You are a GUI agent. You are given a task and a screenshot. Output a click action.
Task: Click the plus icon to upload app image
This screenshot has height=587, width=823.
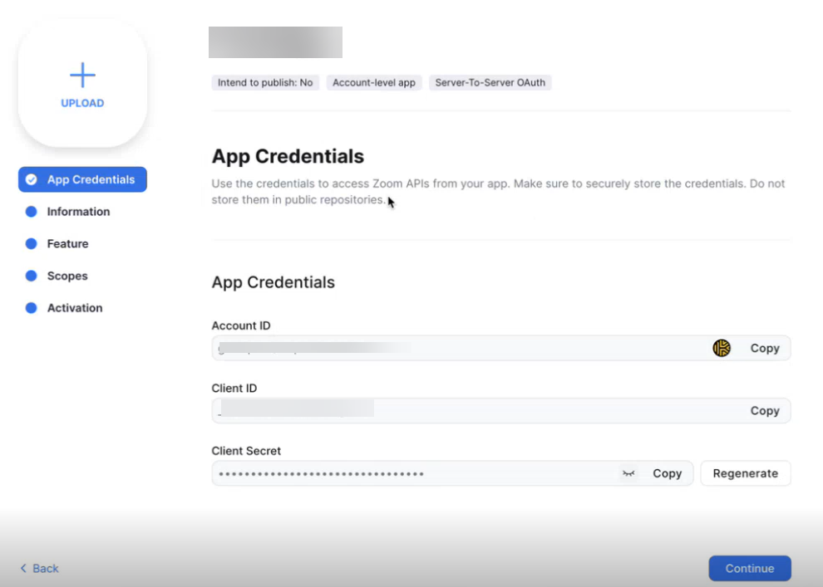[x=82, y=75]
